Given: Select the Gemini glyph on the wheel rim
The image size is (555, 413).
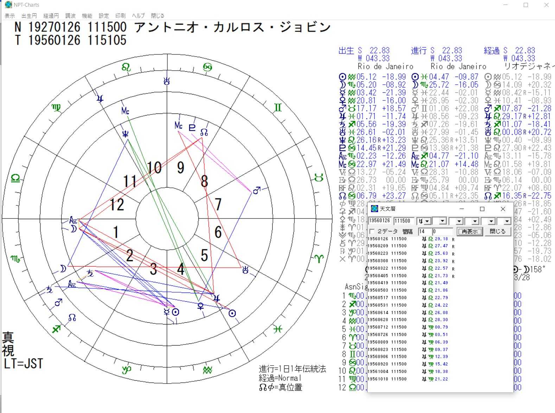Looking at the screenshot, I should pyautogui.click(x=278, y=107).
